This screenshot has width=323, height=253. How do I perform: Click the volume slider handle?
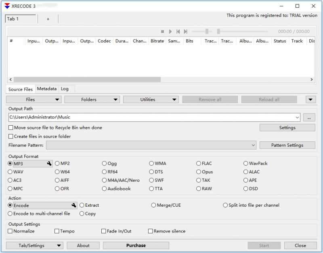tap(207, 31)
